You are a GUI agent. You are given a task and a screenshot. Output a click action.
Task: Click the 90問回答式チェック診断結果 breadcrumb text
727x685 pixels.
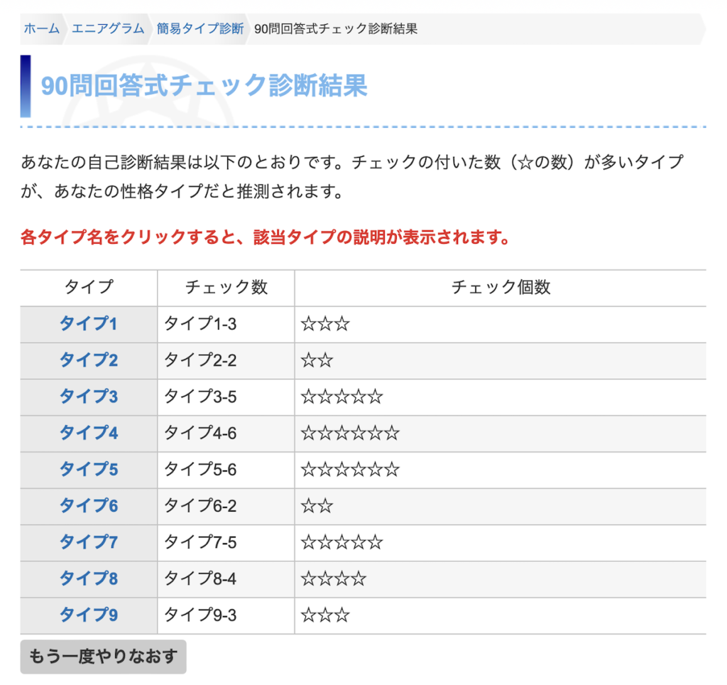pos(335,28)
